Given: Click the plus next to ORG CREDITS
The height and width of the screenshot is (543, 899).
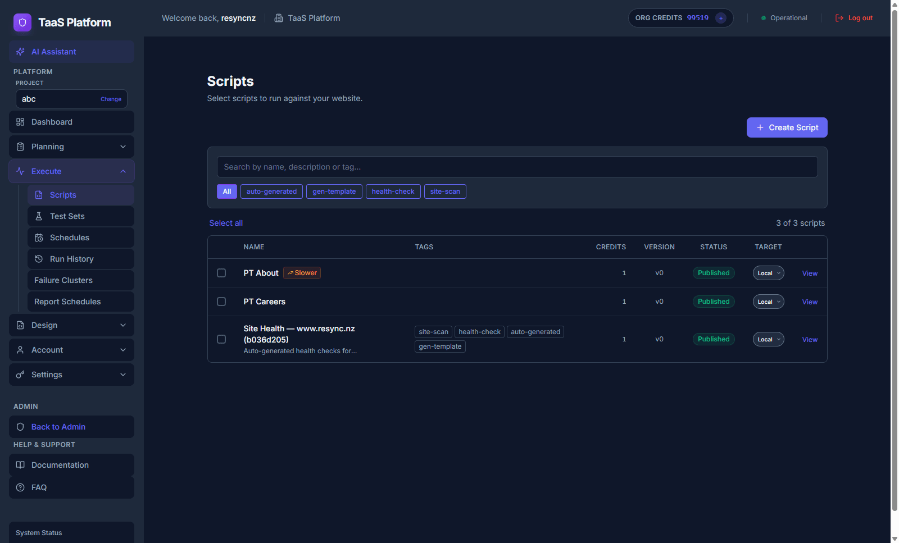Looking at the screenshot, I should [721, 18].
